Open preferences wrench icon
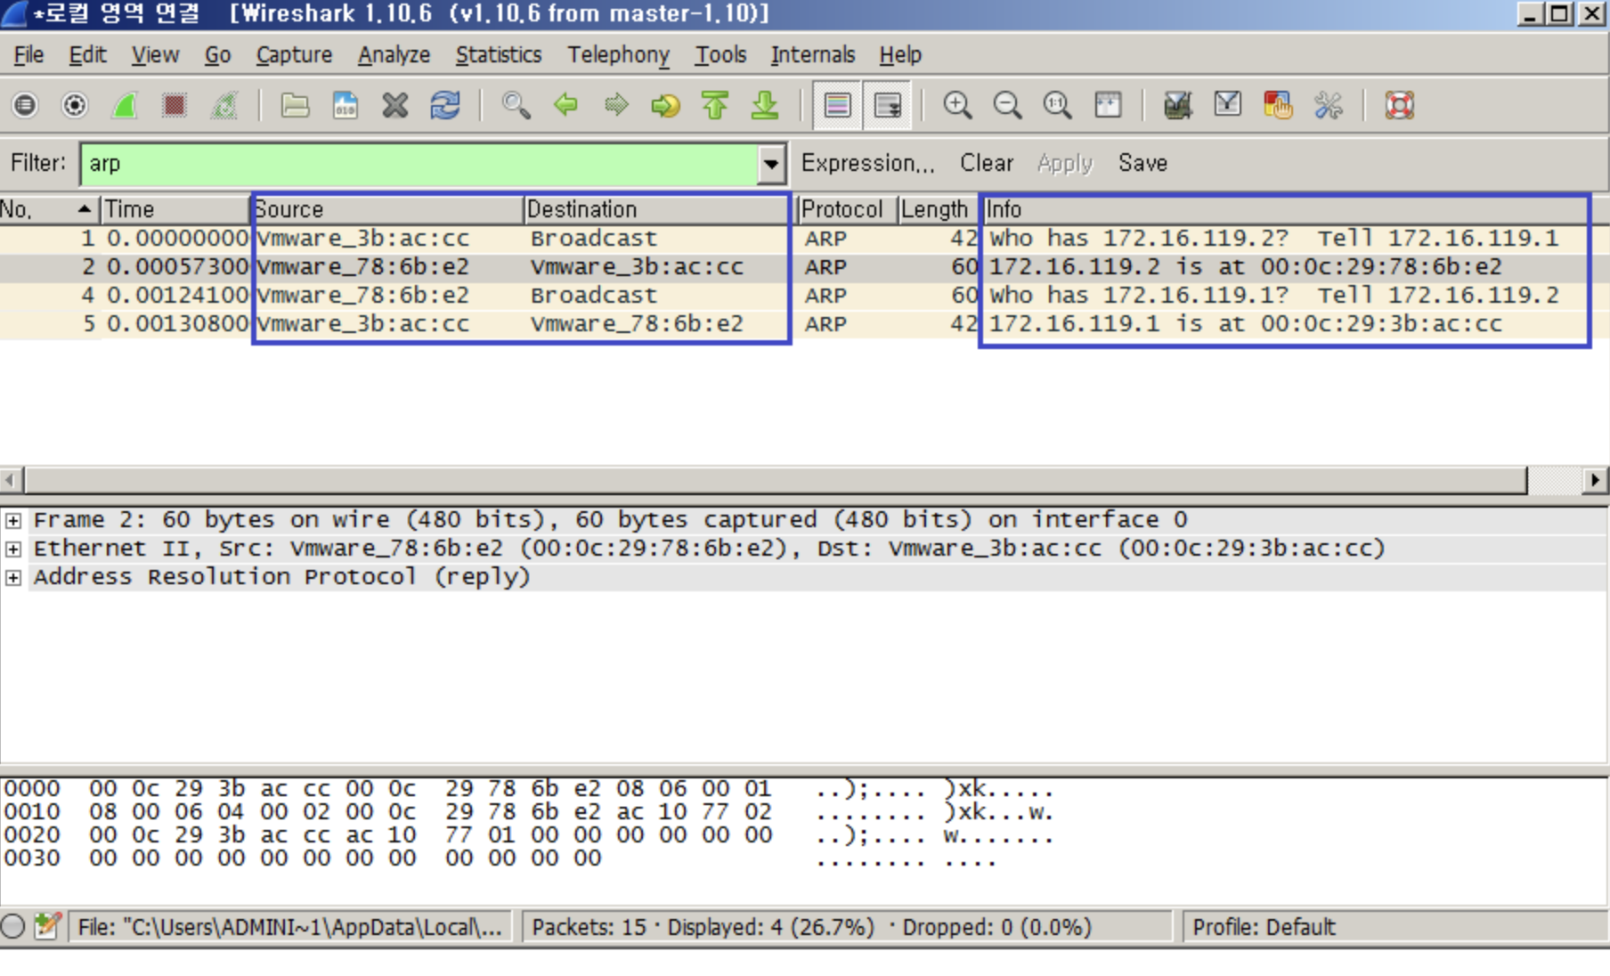1610x976 pixels. point(1327,105)
